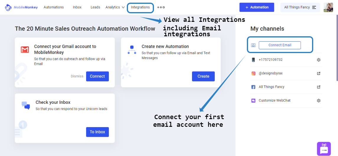Click the automation flow diagram icon

click(132, 50)
